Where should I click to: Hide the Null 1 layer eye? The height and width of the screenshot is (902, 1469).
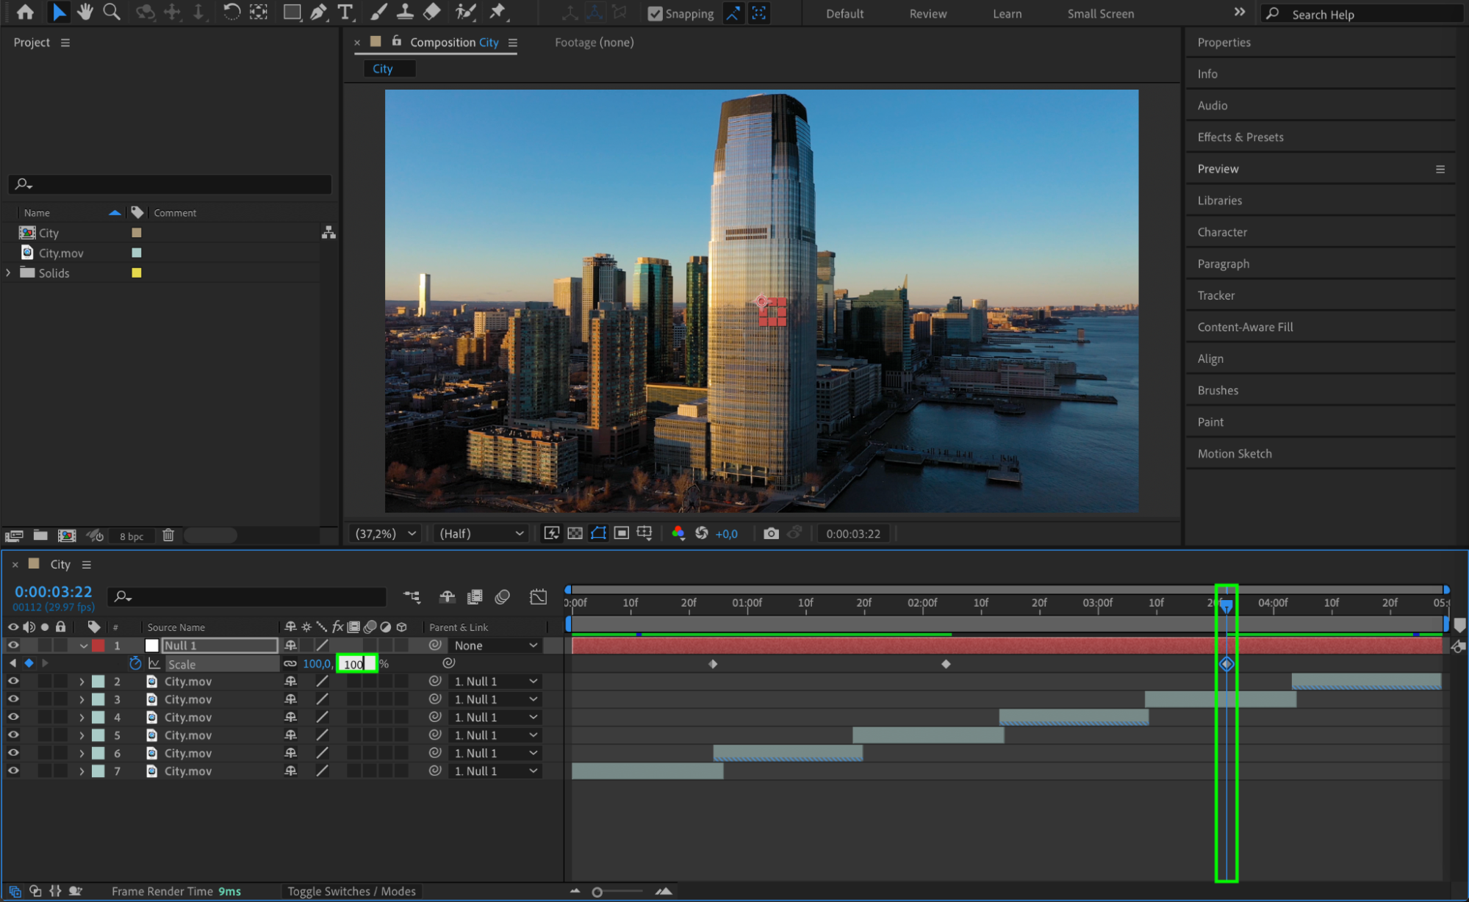[x=13, y=645]
